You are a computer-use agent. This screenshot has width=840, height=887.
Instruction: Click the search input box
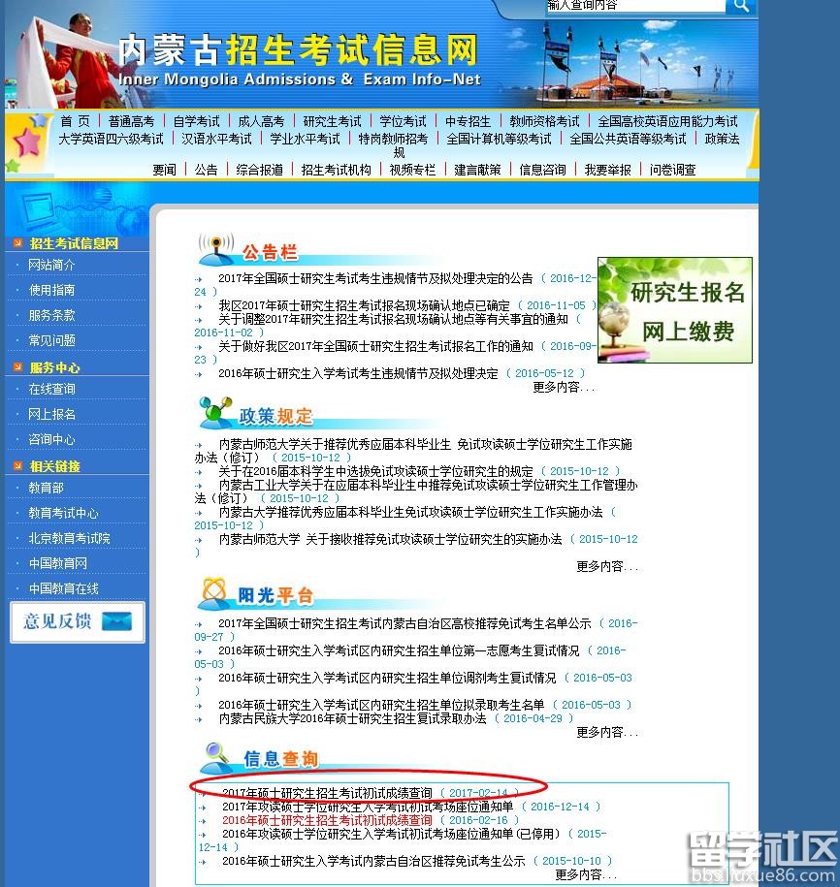click(x=634, y=6)
